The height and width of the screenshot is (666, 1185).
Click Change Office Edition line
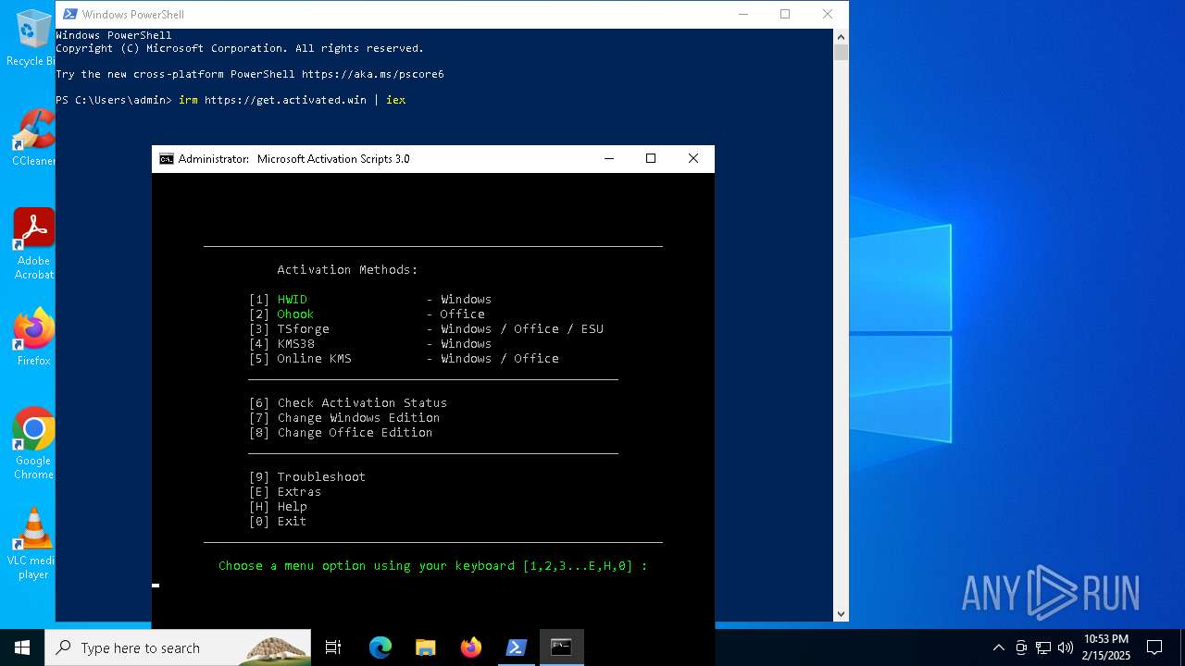pyautogui.click(x=341, y=433)
